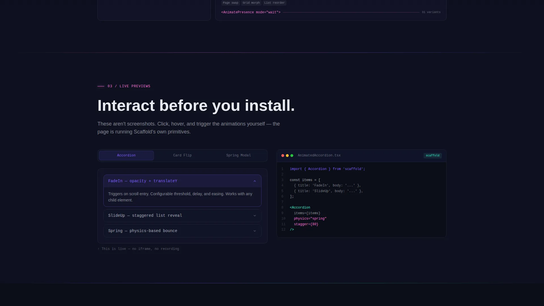
Task: Click the 'This is live — no iframe' note
Action: tap(138, 249)
